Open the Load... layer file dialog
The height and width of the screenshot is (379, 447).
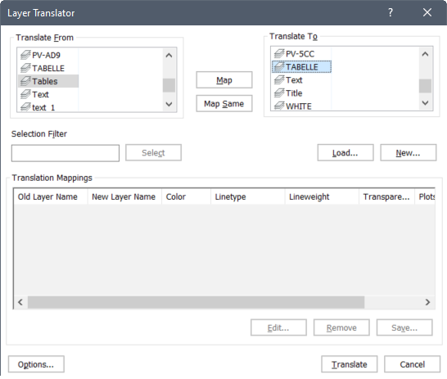point(345,153)
